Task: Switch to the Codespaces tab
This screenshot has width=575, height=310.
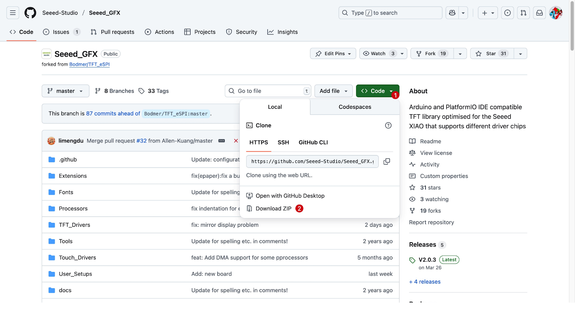Action: point(355,107)
